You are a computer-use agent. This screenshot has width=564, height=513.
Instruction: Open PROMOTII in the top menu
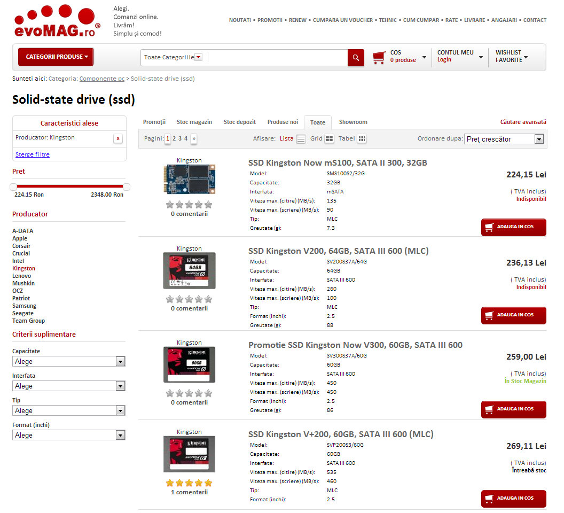click(270, 20)
